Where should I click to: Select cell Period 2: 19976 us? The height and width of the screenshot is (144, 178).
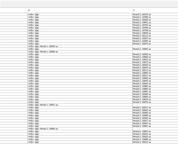click(155, 81)
